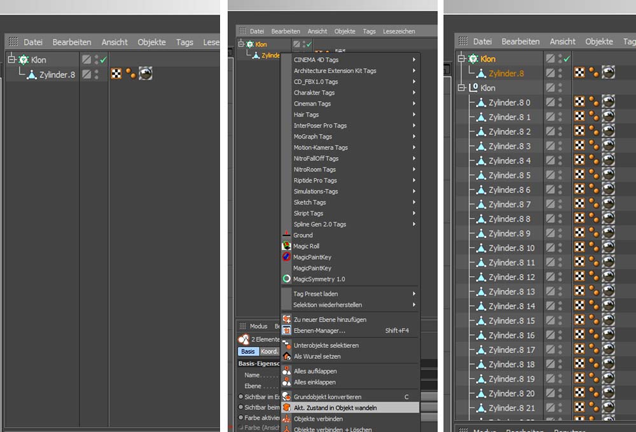
Task: Select the Farbe aktivieren radio button
Action: click(241, 417)
